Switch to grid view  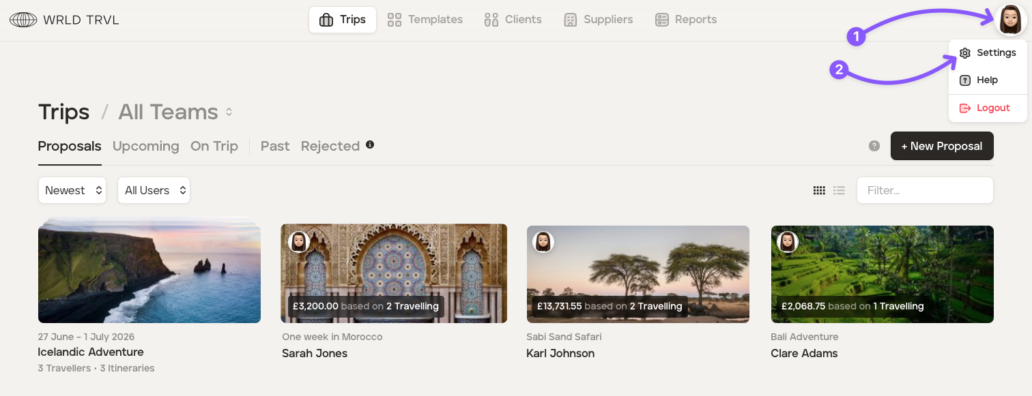pyautogui.click(x=819, y=190)
